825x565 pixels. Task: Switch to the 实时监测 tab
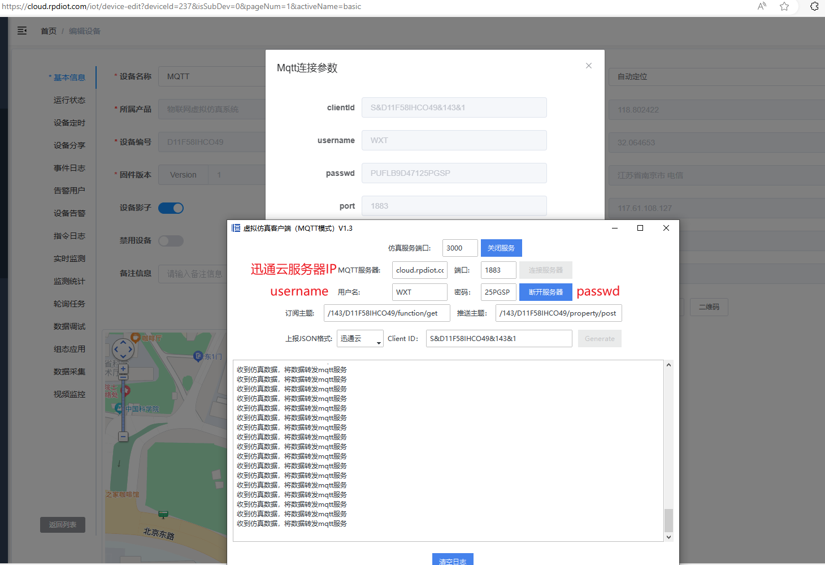point(70,258)
